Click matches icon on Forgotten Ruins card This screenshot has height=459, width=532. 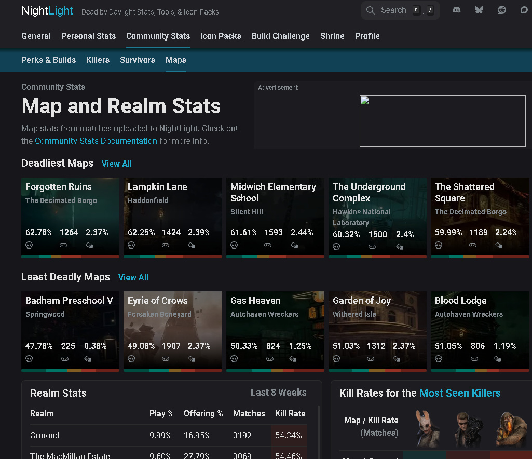pyautogui.click(x=63, y=245)
